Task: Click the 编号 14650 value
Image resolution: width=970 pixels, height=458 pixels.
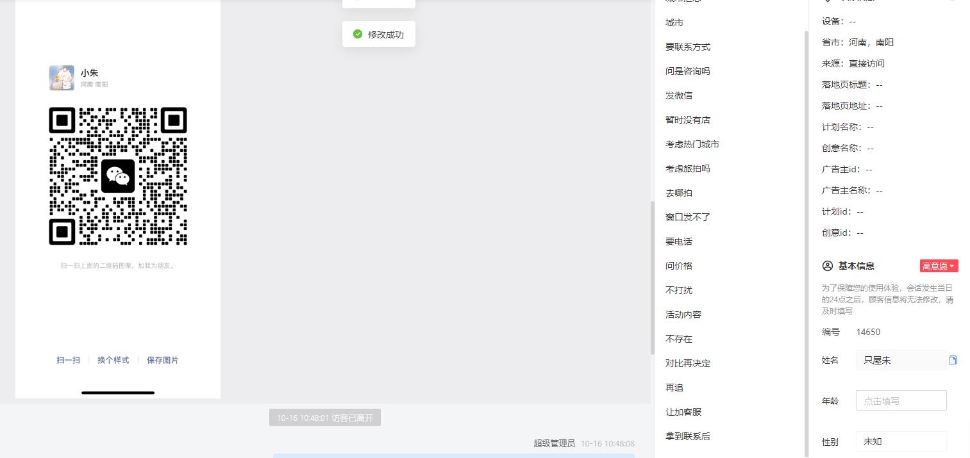Action: [868, 332]
